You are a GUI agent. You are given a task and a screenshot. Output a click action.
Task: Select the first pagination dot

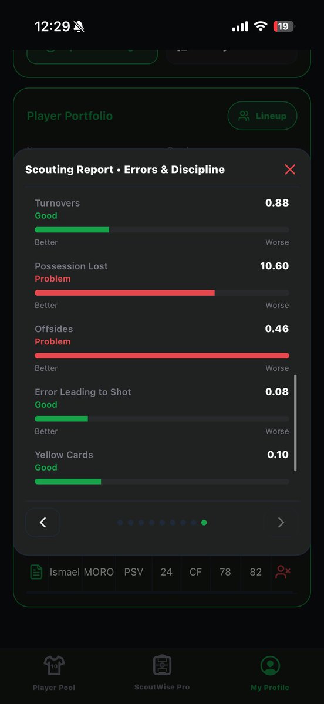120,522
